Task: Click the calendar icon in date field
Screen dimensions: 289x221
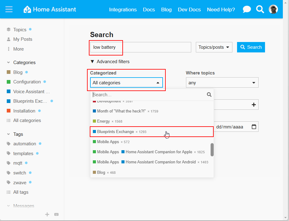Action: [x=254, y=127]
